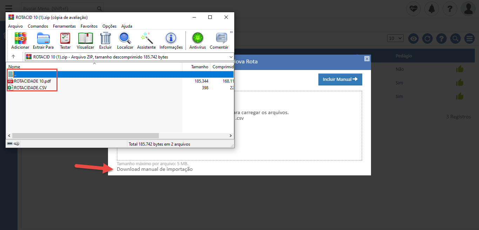Image resolution: width=479 pixels, height=230 pixels.
Task: Toggle the eye visibility icon in page toolbar
Action: coord(413,39)
